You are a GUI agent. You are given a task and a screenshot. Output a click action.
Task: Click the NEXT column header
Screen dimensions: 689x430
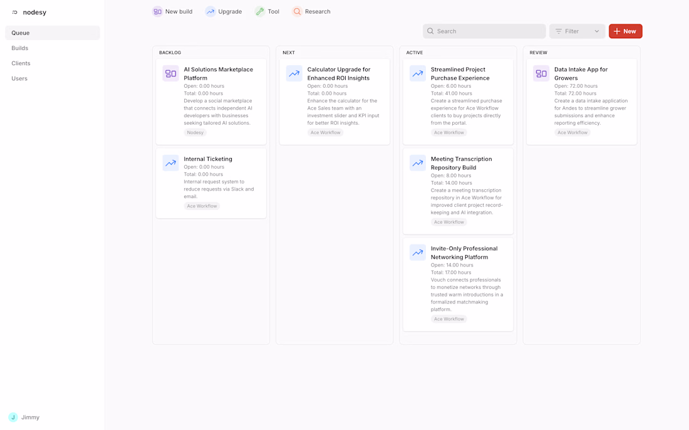pyautogui.click(x=289, y=52)
